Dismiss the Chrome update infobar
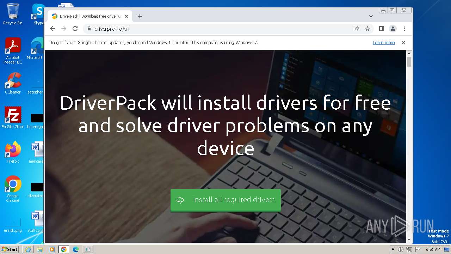This screenshot has width=451, height=254. (403, 42)
